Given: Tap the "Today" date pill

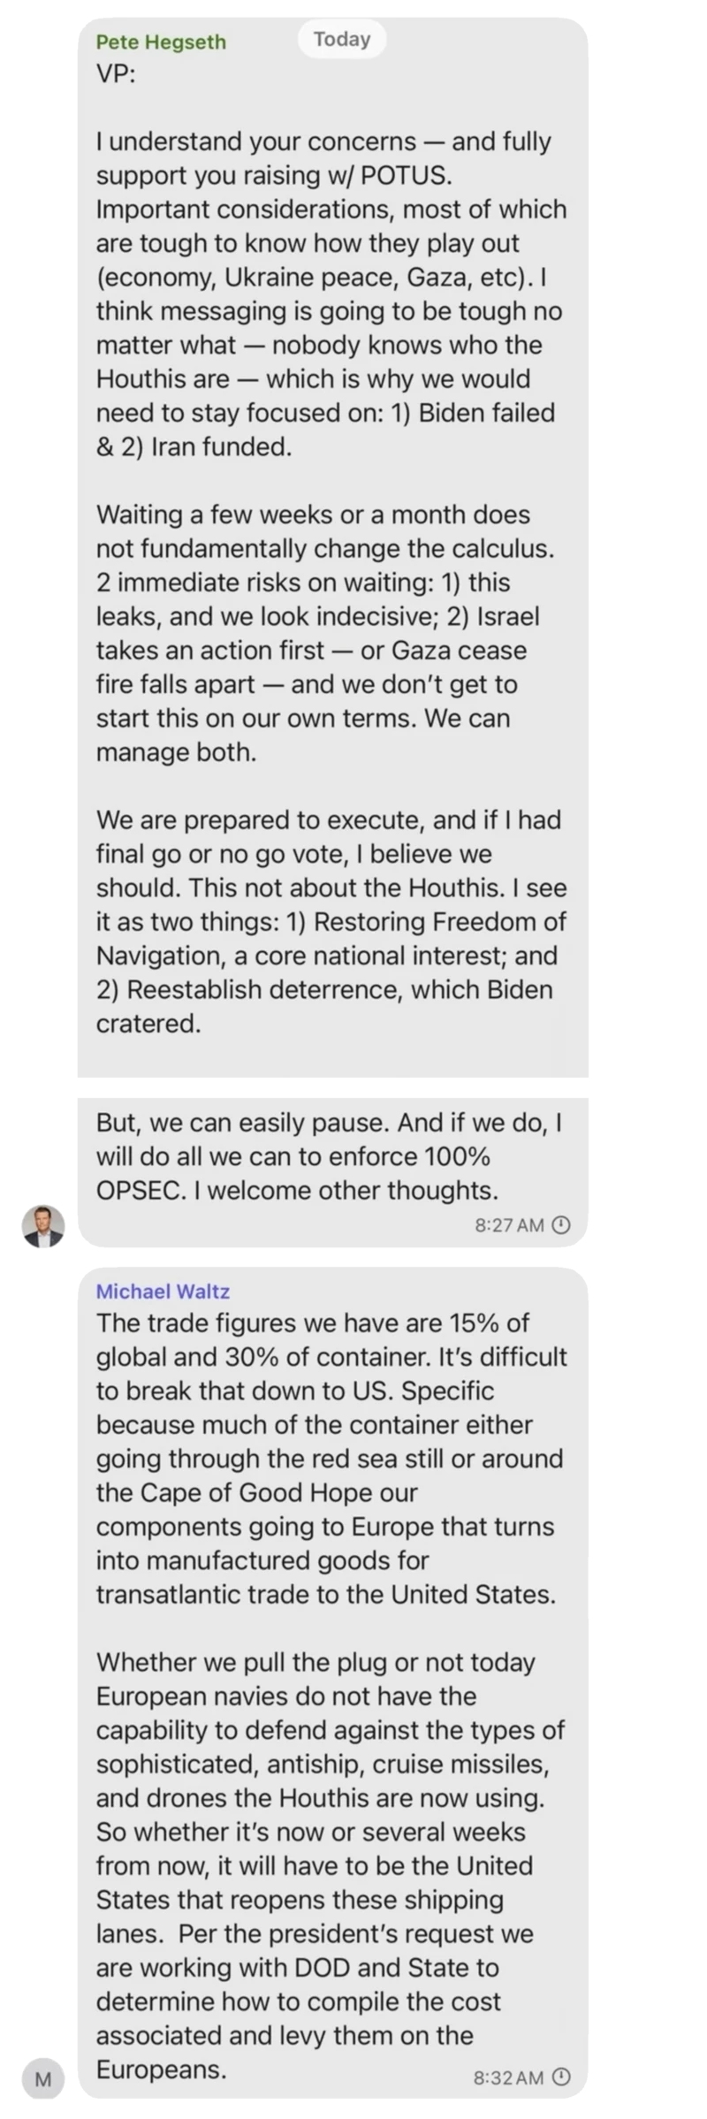Looking at the screenshot, I should 341,39.
